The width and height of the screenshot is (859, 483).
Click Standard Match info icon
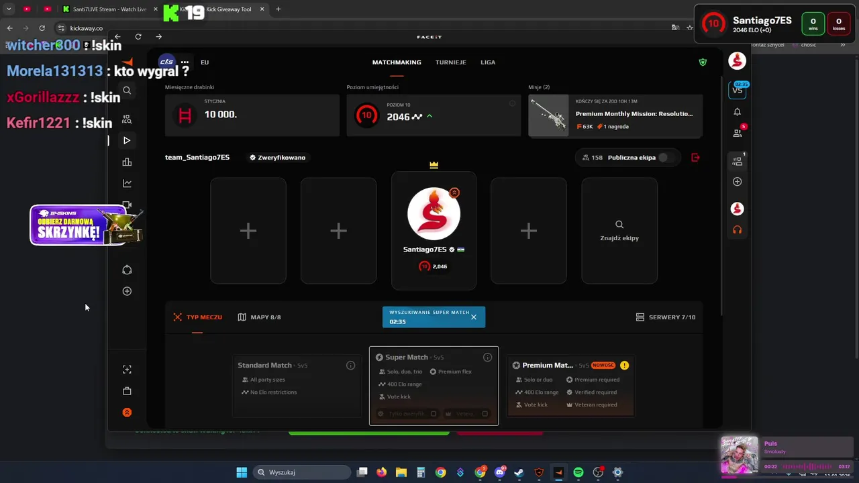click(350, 366)
